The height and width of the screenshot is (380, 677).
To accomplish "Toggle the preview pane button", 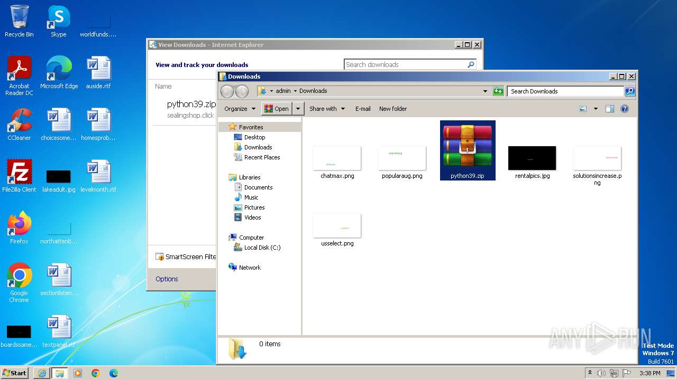I will [x=609, y=109].
